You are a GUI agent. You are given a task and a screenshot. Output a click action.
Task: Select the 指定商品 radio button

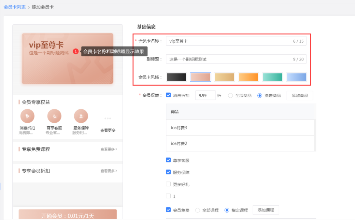260,95
